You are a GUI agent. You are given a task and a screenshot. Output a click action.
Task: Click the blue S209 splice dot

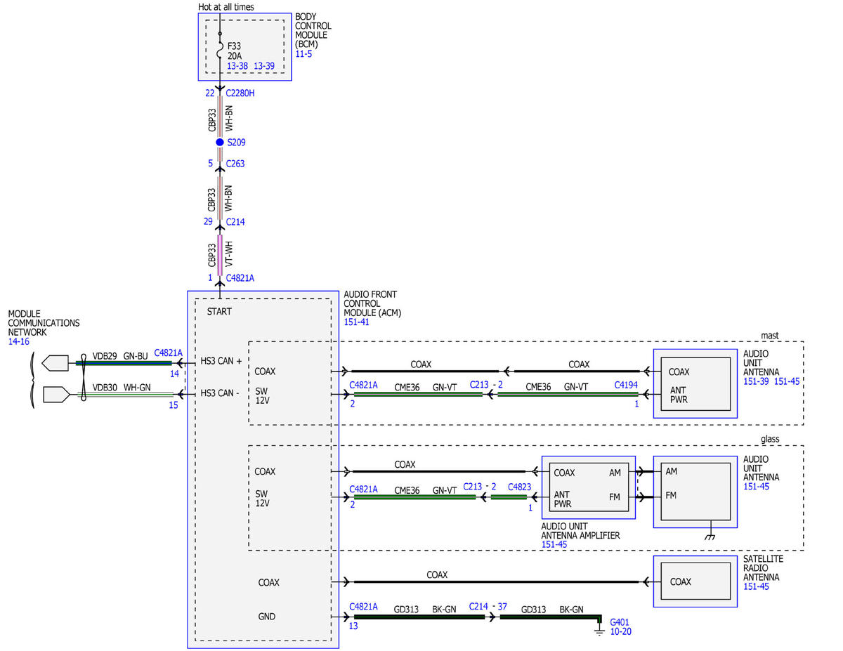[219, 142]
